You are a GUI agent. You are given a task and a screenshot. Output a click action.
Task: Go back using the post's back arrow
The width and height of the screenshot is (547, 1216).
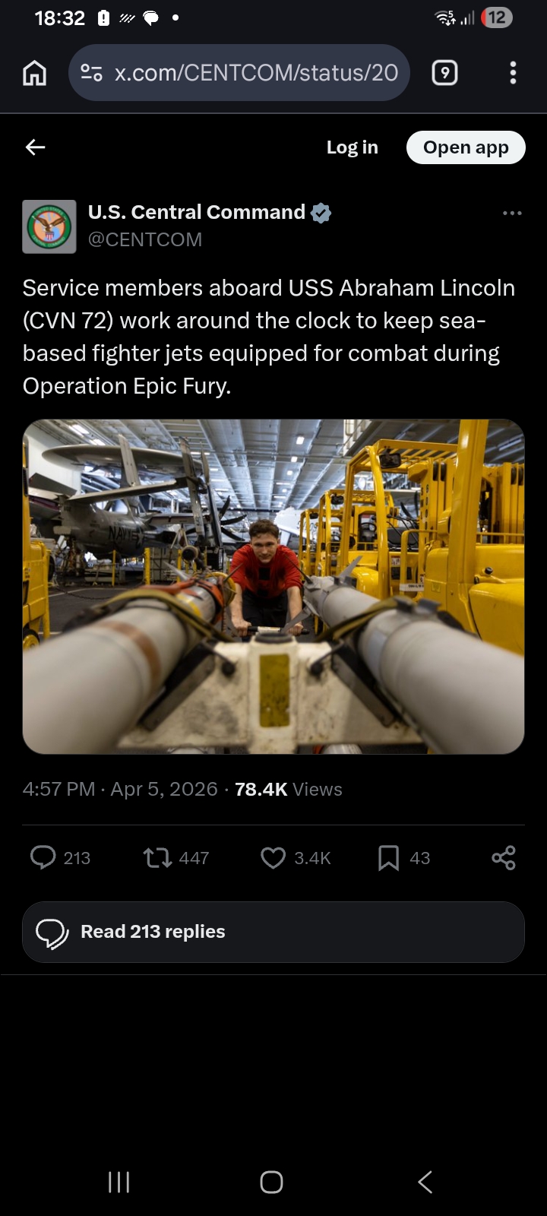pos(36,147)
